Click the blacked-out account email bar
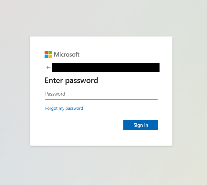The width and height of the screenshot is (207, 185). (106, 67)
